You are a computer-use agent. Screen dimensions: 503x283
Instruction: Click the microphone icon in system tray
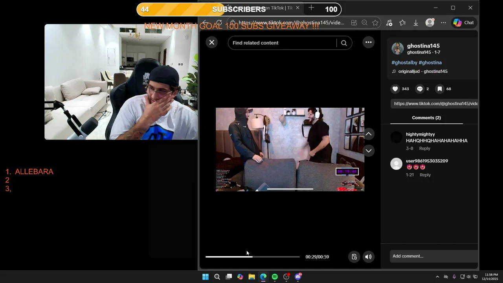click(x=454, y=277)
